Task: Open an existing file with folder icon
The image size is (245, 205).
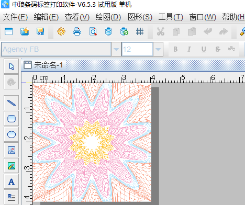Action: tap(25, 31)
